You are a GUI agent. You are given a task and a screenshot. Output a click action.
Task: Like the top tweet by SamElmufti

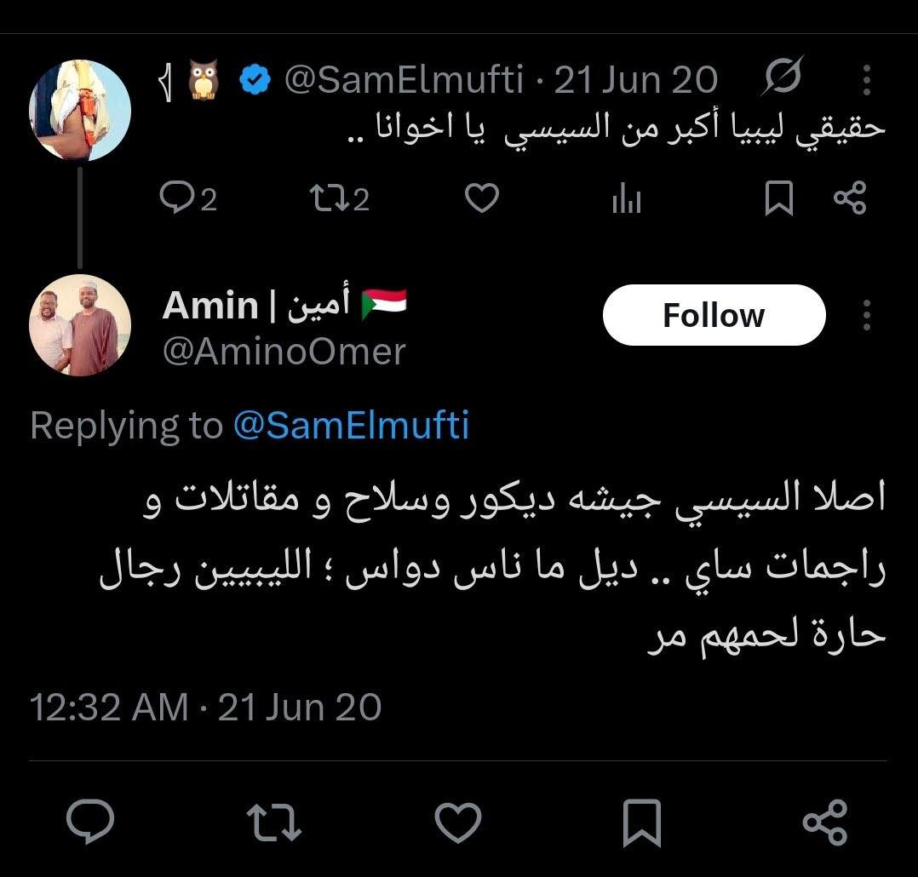click(x=482, y=198)
